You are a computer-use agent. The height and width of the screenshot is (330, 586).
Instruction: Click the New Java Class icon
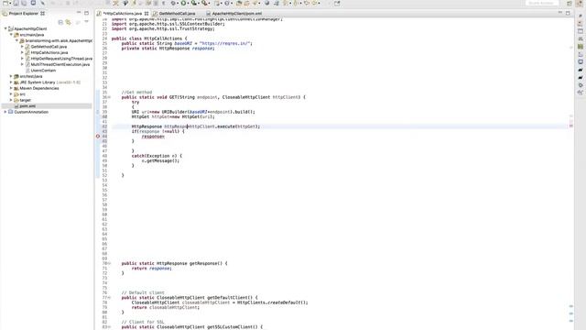pyautogui.click(x=227, y=3)
